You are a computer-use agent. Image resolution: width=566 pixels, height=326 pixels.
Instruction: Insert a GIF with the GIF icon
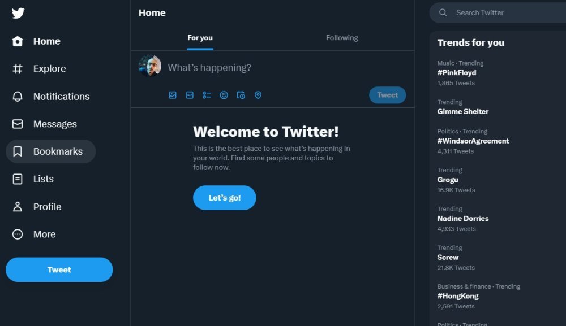190,95
